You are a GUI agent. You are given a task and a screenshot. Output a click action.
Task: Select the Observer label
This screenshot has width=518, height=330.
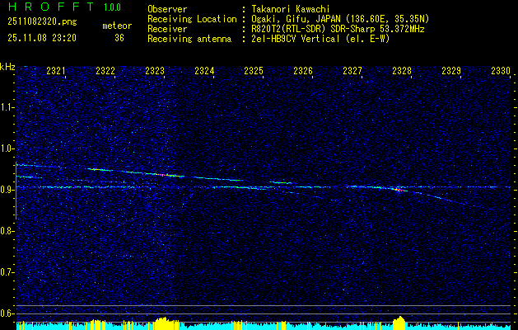167,9
